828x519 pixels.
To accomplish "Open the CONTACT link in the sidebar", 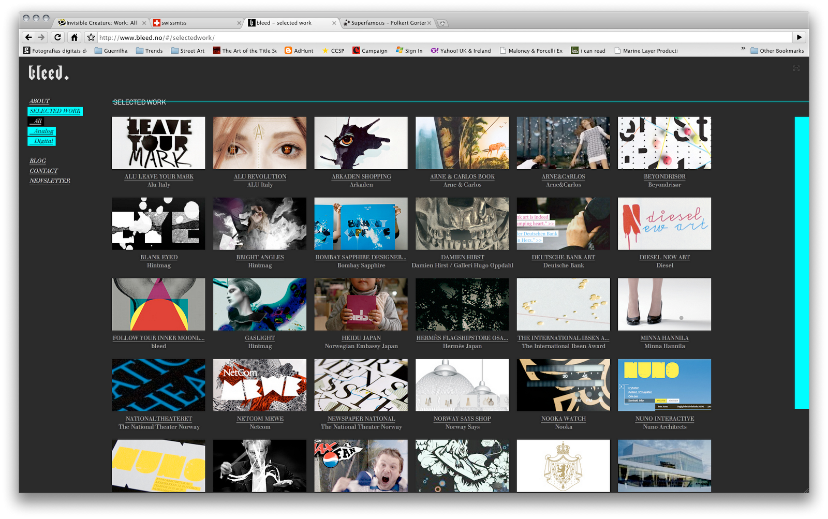I will 43,171.
